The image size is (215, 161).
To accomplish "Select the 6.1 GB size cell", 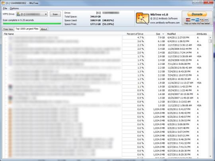I will pyautogui.click(x=161, y=41).
